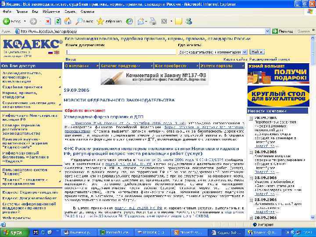Stop page loading with red X icon
The width and height of the screenshot is (316, 237).
click(x=48, y=21)
